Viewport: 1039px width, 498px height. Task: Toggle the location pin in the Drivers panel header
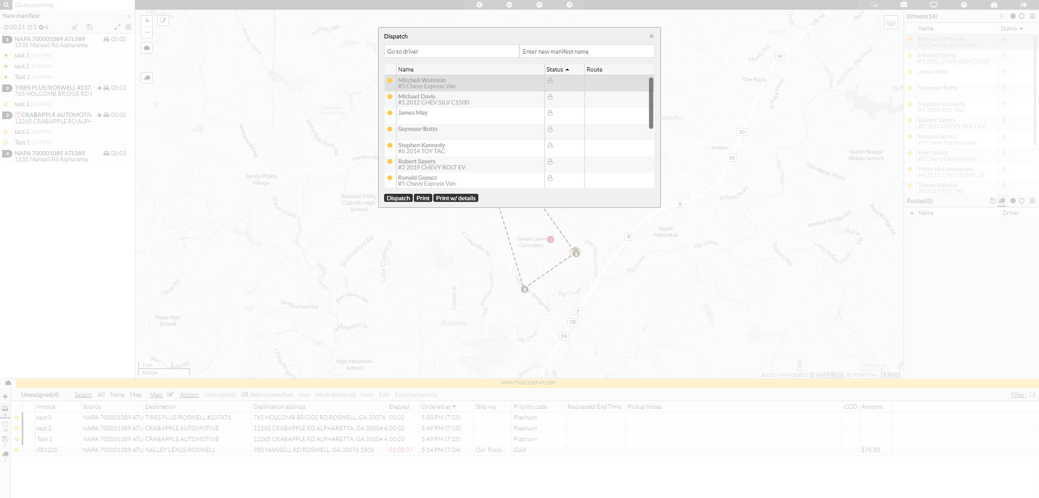(1002, 16)
